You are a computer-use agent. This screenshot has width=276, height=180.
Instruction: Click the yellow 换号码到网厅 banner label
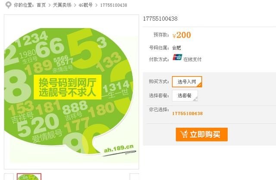[68, 87]
